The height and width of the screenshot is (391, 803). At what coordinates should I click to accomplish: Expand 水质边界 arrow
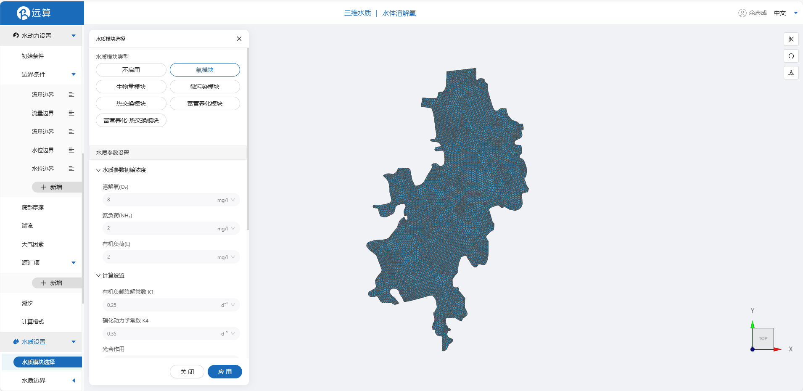pyautogui.click(x=74, y=380)
